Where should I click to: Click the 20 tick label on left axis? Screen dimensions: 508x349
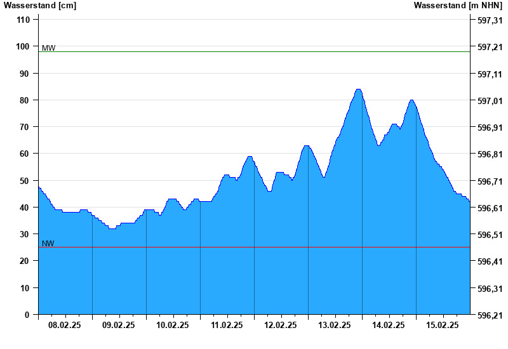click(x=24, y=261)
